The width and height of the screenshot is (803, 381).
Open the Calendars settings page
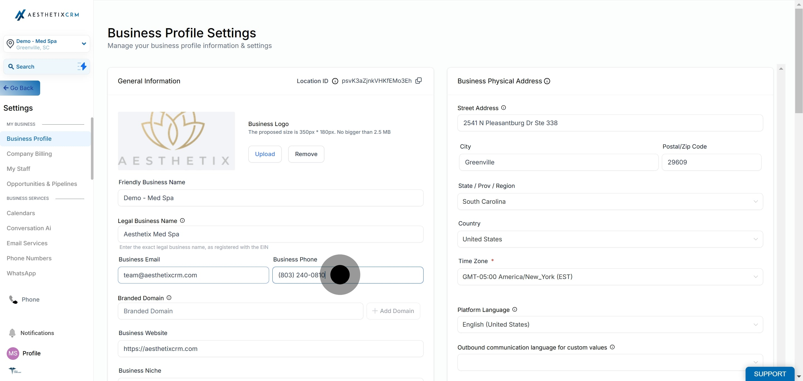pos(21,213)
